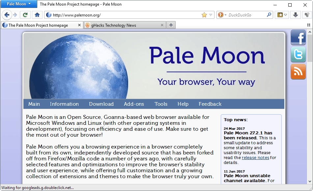Open a new tab with plus button
The height and width of the screenshot is (191, 313).
pyautogui.click(x=171, y=25)
